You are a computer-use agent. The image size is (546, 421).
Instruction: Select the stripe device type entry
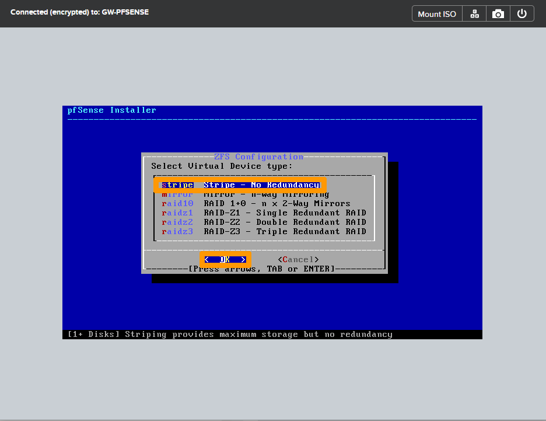coord(177,185)
